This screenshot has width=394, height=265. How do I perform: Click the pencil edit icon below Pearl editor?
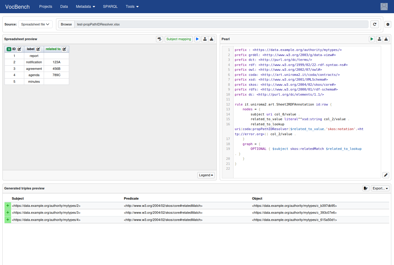tap(386, 175)
